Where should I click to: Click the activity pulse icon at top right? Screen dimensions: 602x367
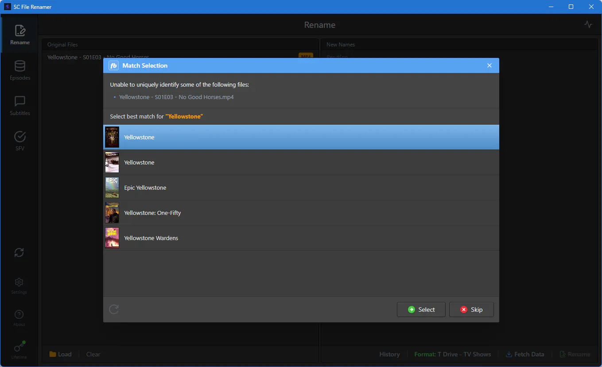[588, 25]
